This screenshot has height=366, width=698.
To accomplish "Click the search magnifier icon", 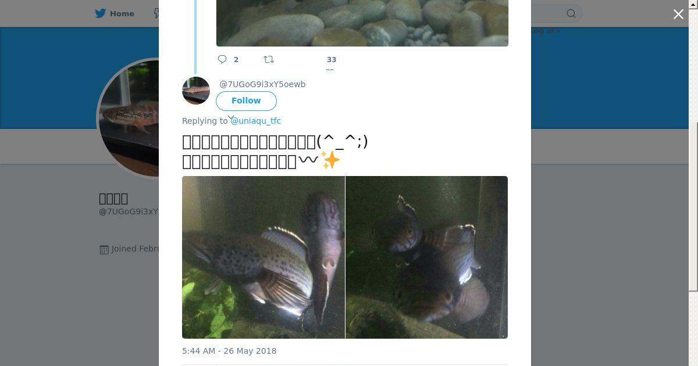I will click(x=571, y=13).
